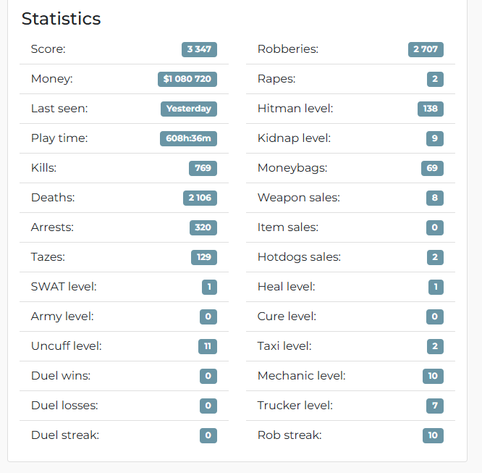This screenshot has width=482, height=473.
Task: Click the Robberies badge 2 707
Action: tap(426, 49)
